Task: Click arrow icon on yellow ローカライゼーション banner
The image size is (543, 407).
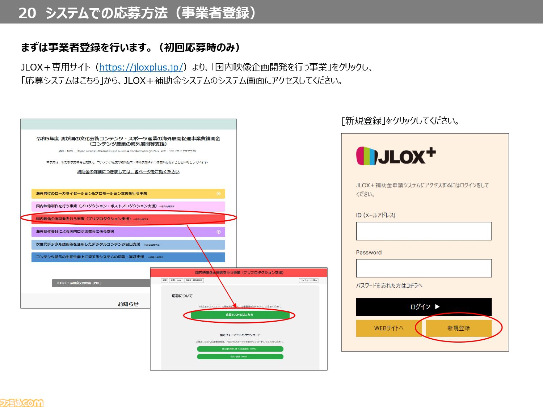Action: [219, 194]
